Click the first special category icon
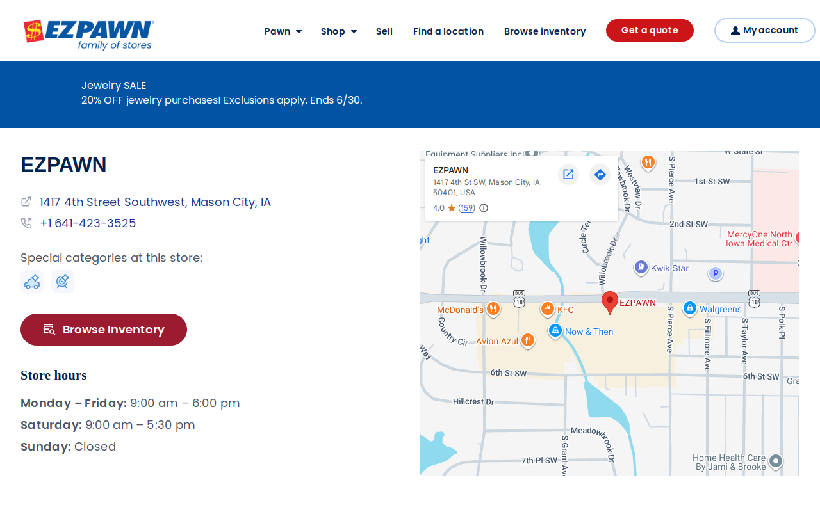The width and height of the screenshot is (820, 512). [x=32, y=282]
